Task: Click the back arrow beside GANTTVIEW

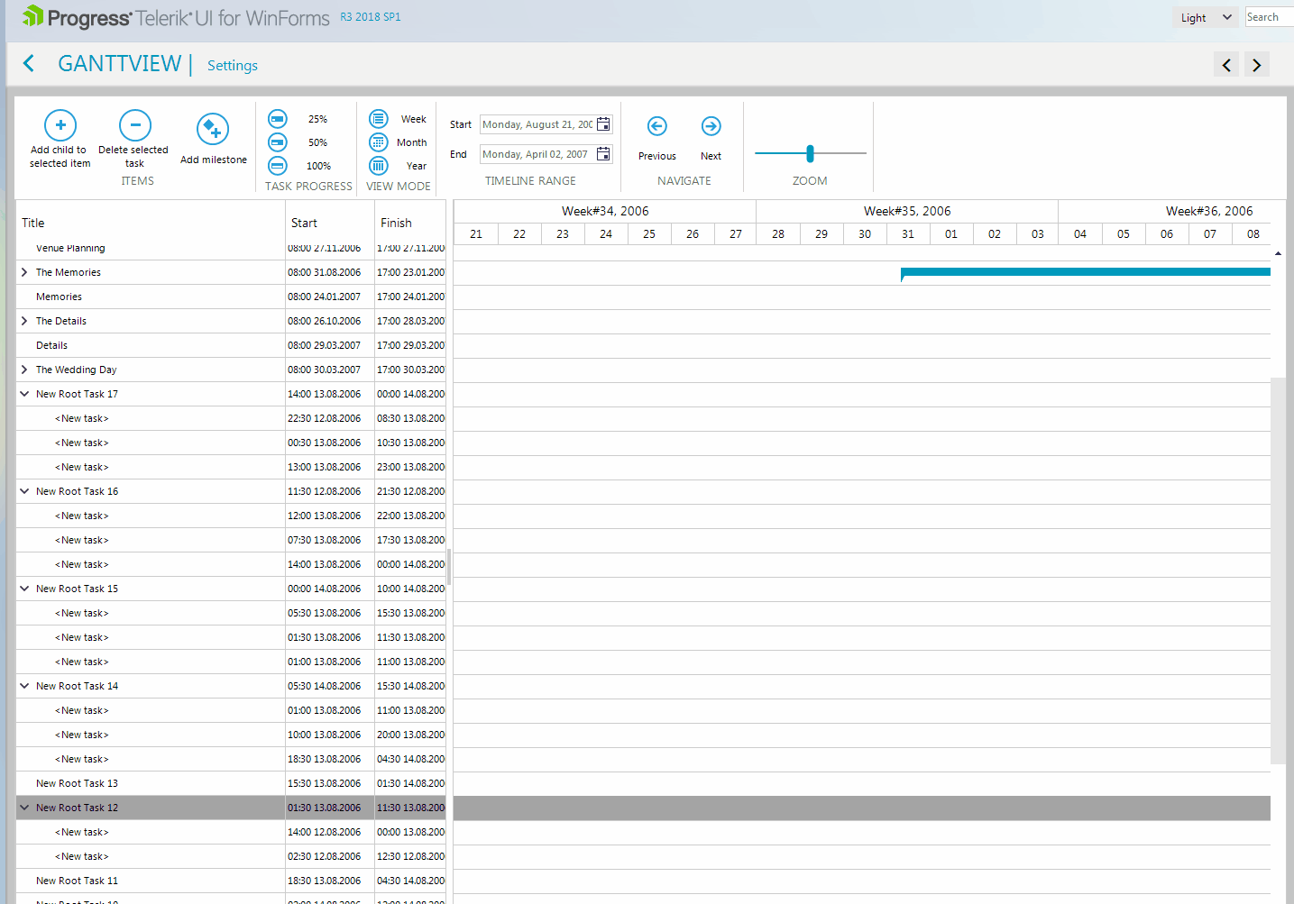Action: (x=29, y=63)
